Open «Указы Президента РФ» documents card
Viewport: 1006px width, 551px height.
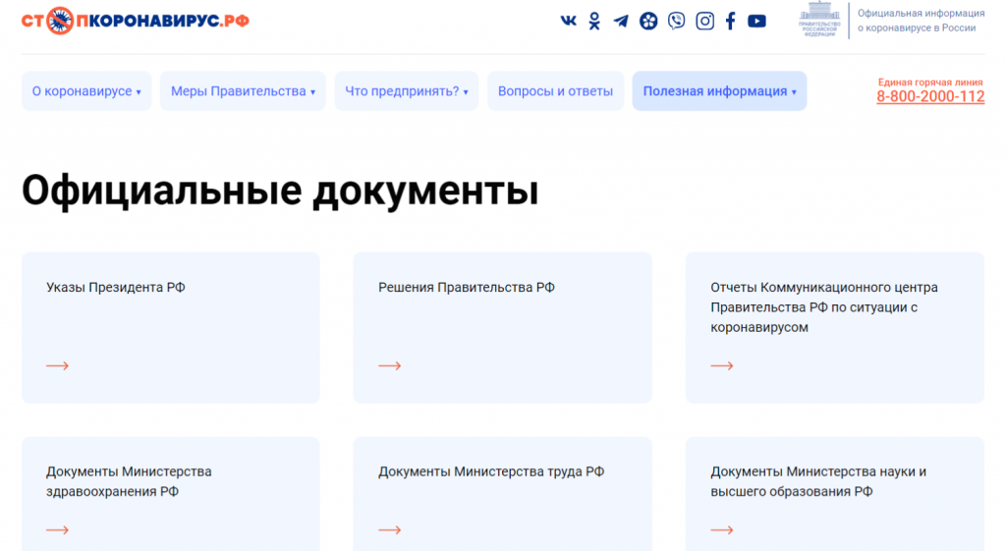[170, 327]
